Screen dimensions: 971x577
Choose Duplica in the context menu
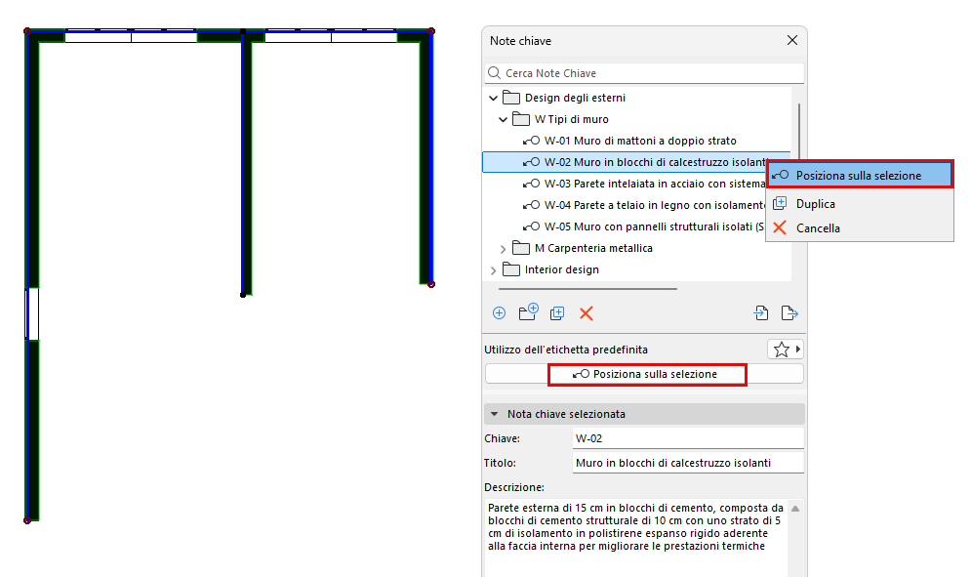[860, 204]
